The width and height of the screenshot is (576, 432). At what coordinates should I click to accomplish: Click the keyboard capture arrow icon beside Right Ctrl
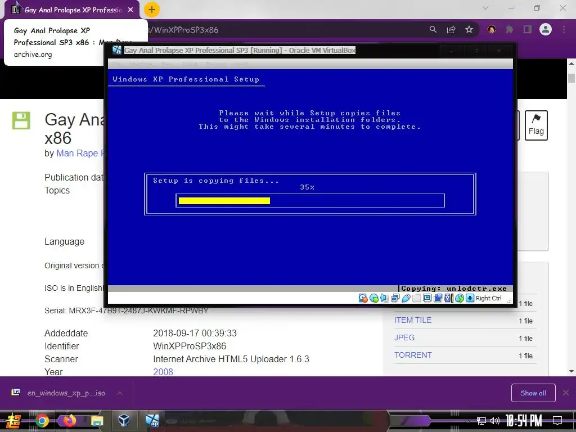470,298
